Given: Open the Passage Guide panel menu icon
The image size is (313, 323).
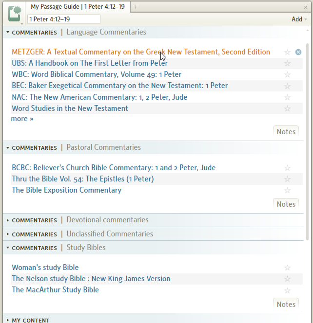Looking at the screenshot, I should (x=15, y=14).
